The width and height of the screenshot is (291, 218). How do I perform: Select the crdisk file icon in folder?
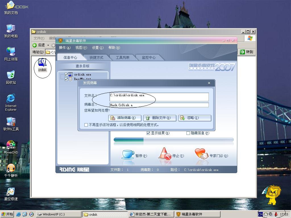[42, 65]
